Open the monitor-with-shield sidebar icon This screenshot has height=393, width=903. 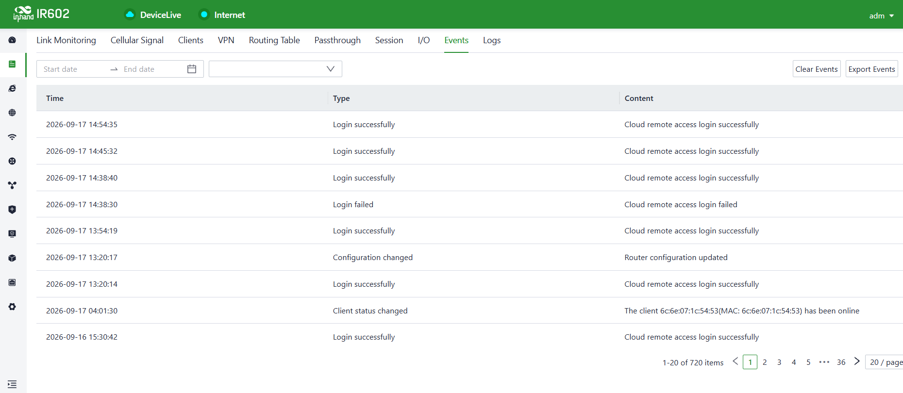(x=12, y=234)
